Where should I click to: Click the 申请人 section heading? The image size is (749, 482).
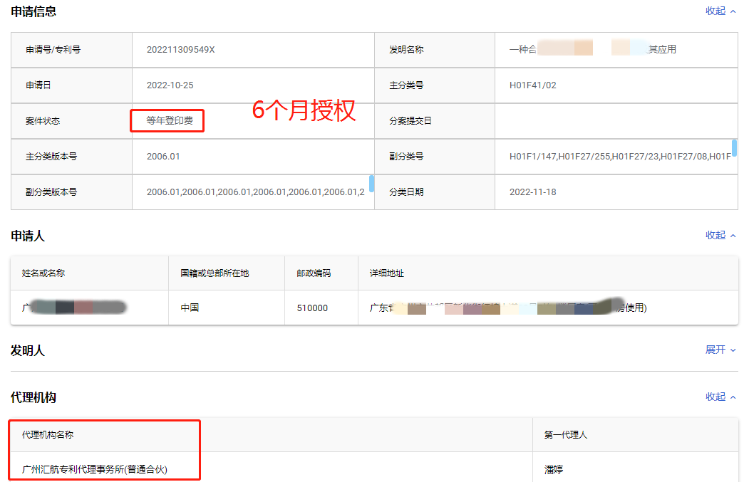[x=28, y=236]
